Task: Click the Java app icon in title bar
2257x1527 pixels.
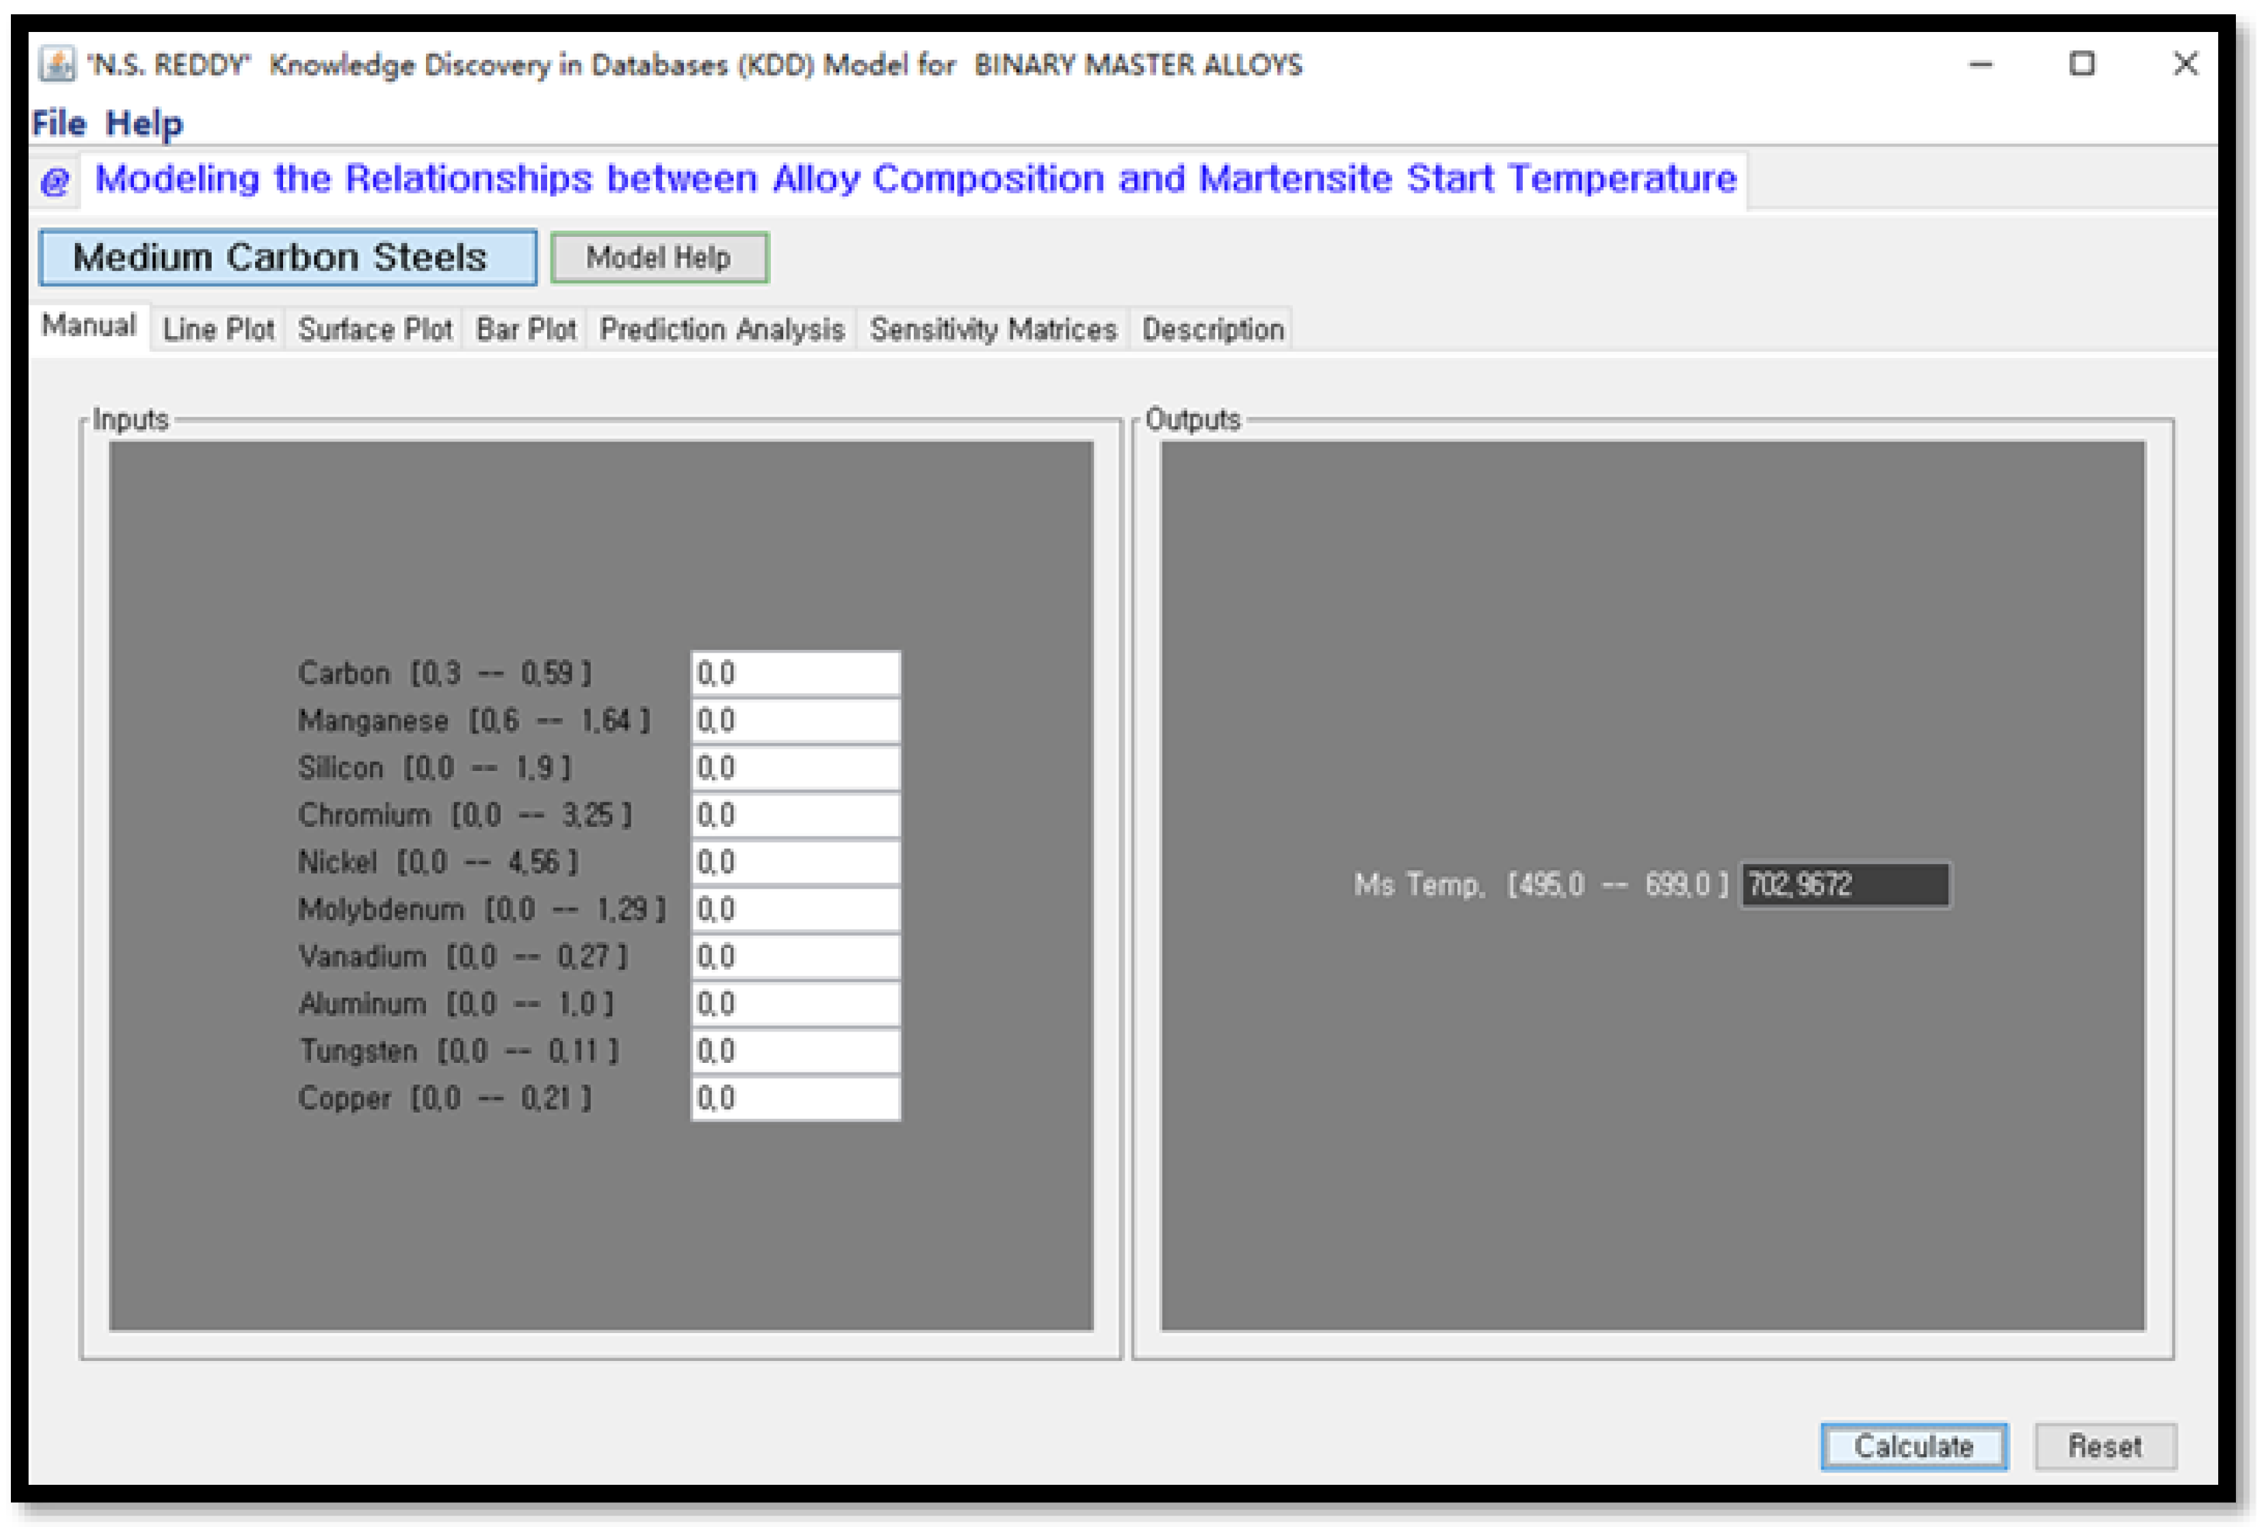Action: coord(56,64)
